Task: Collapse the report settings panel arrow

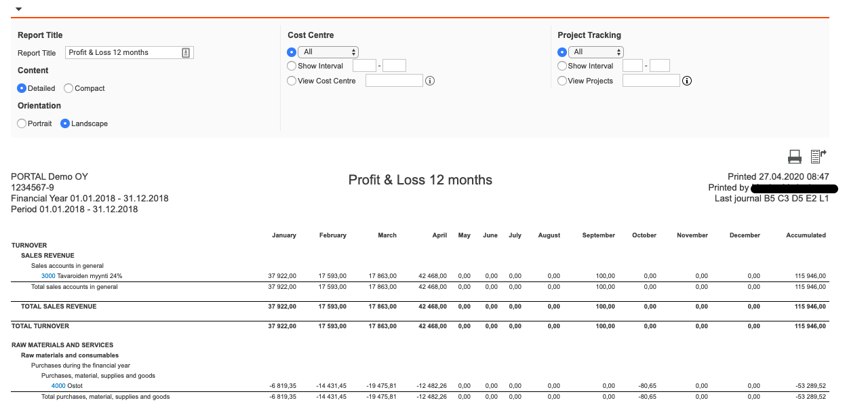Action: tap(18, 9)
